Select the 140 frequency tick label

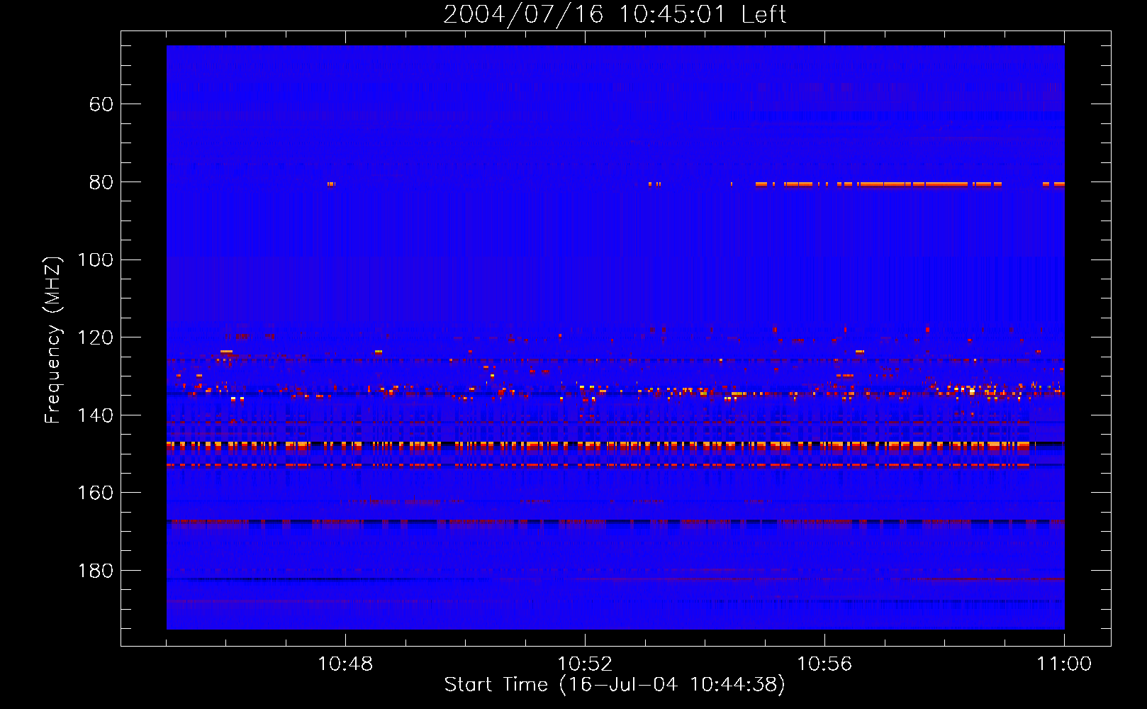click(x=95, y=415)
